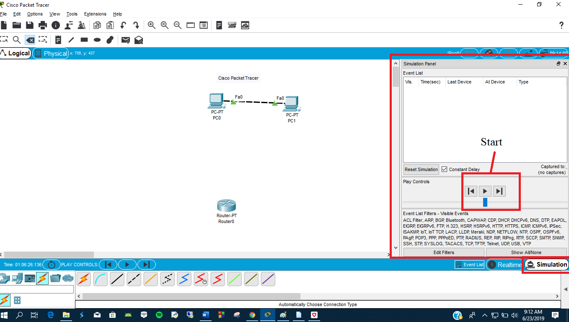569x322 pixels.
Task: Pick the fiber cable connection type
Action: coord(150,279)
